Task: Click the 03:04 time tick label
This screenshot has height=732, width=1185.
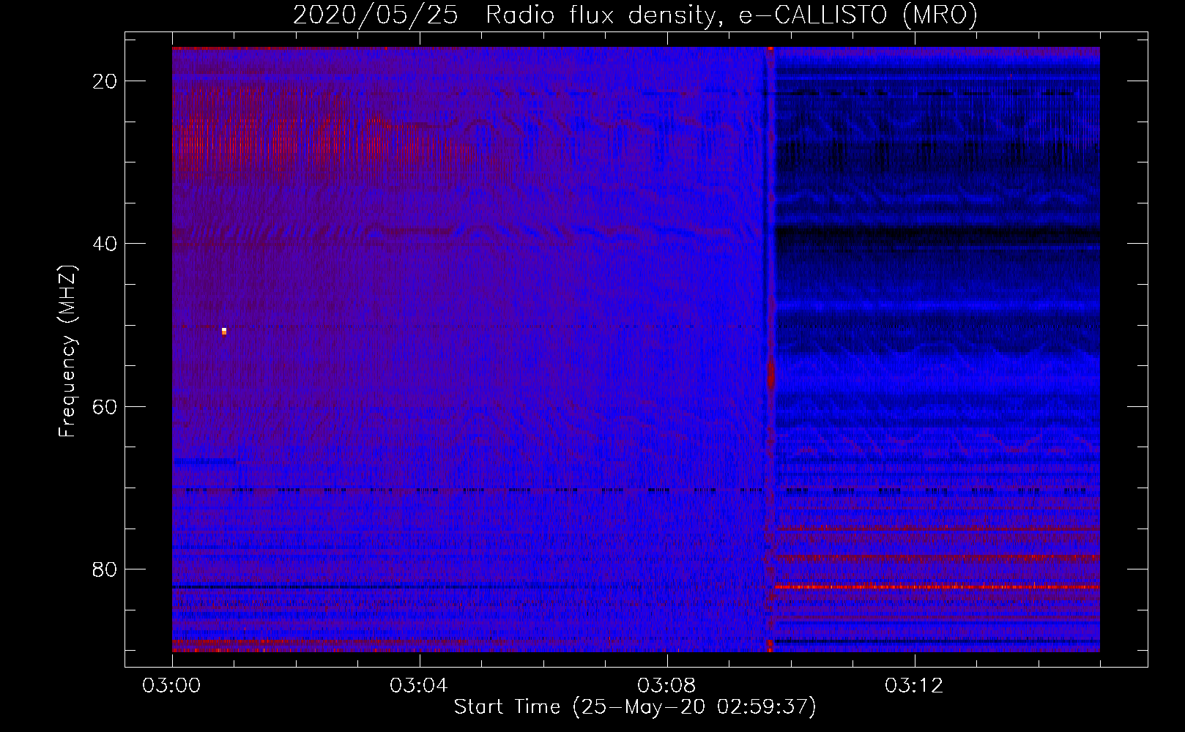Action: (418, 686)
